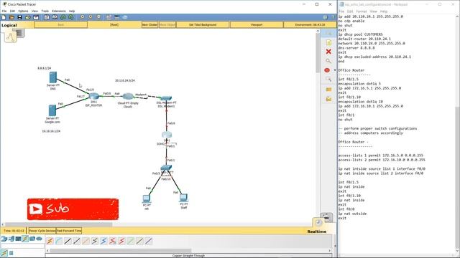Select the Place Note tool

(328, 42)
